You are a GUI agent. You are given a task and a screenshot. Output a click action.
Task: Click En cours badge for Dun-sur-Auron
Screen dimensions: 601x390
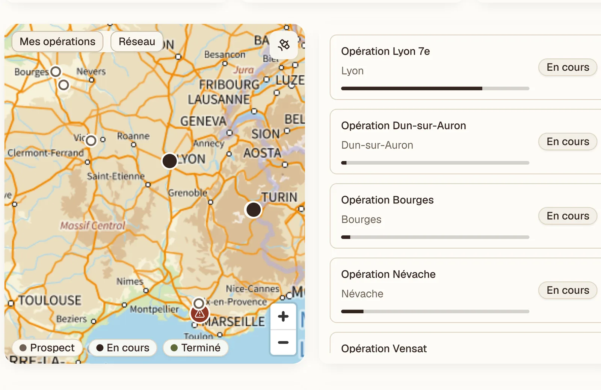click(x=568, y=142)
